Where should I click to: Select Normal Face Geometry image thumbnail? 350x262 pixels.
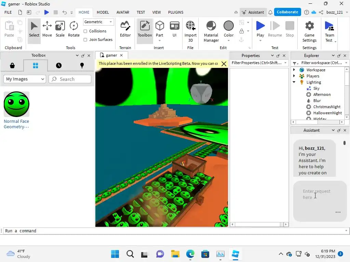click(16, 104)
